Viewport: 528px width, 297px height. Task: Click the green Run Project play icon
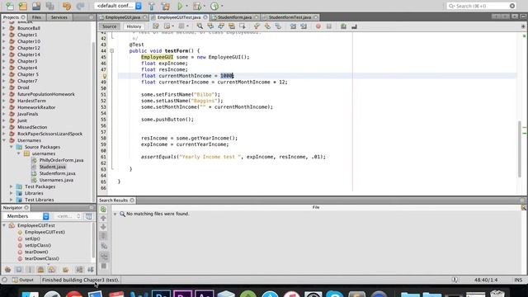click(x=180, y=6)
